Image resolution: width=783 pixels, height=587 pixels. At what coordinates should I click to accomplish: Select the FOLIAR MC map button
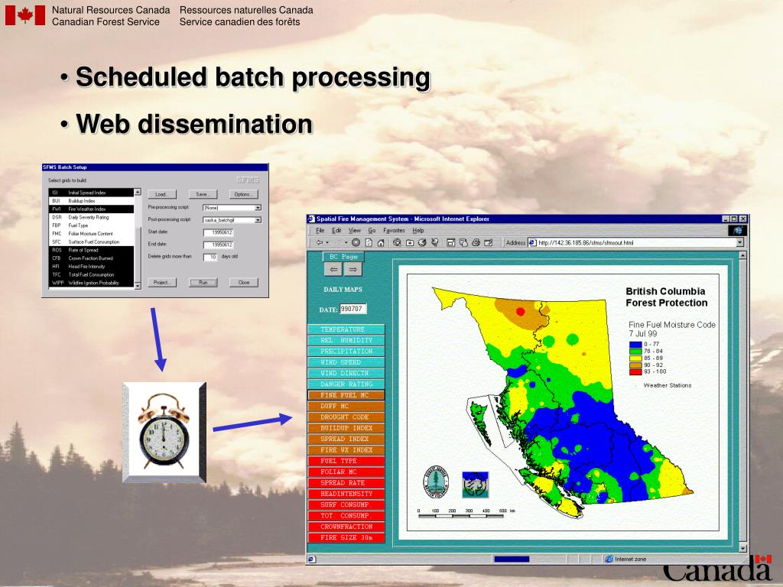point(346,472)
